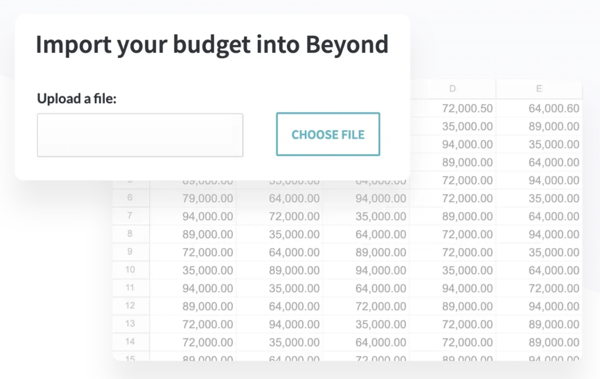Screen dimensions: 600x379
Task: Select the row 9 header
Action: [x=130, y=252]
